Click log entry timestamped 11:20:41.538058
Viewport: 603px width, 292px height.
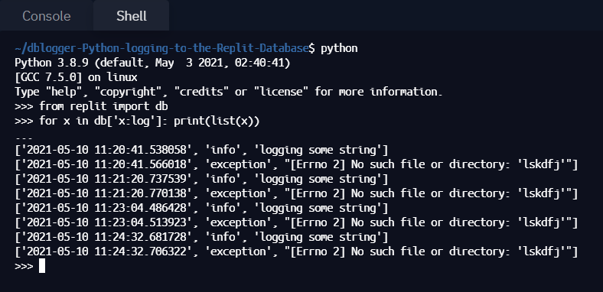[201, 150]
